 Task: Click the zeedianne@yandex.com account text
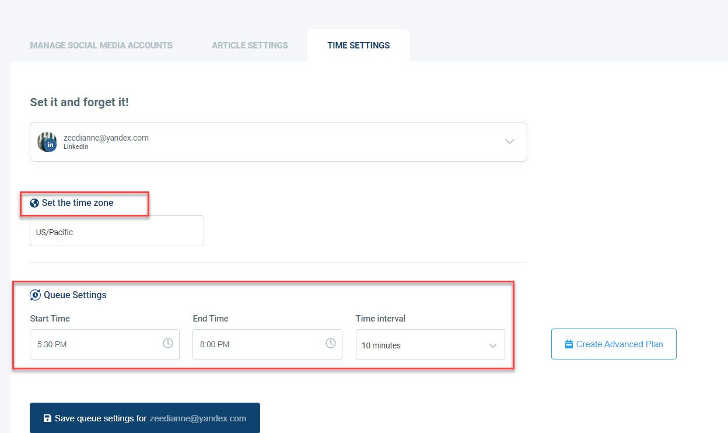(106, 138)
